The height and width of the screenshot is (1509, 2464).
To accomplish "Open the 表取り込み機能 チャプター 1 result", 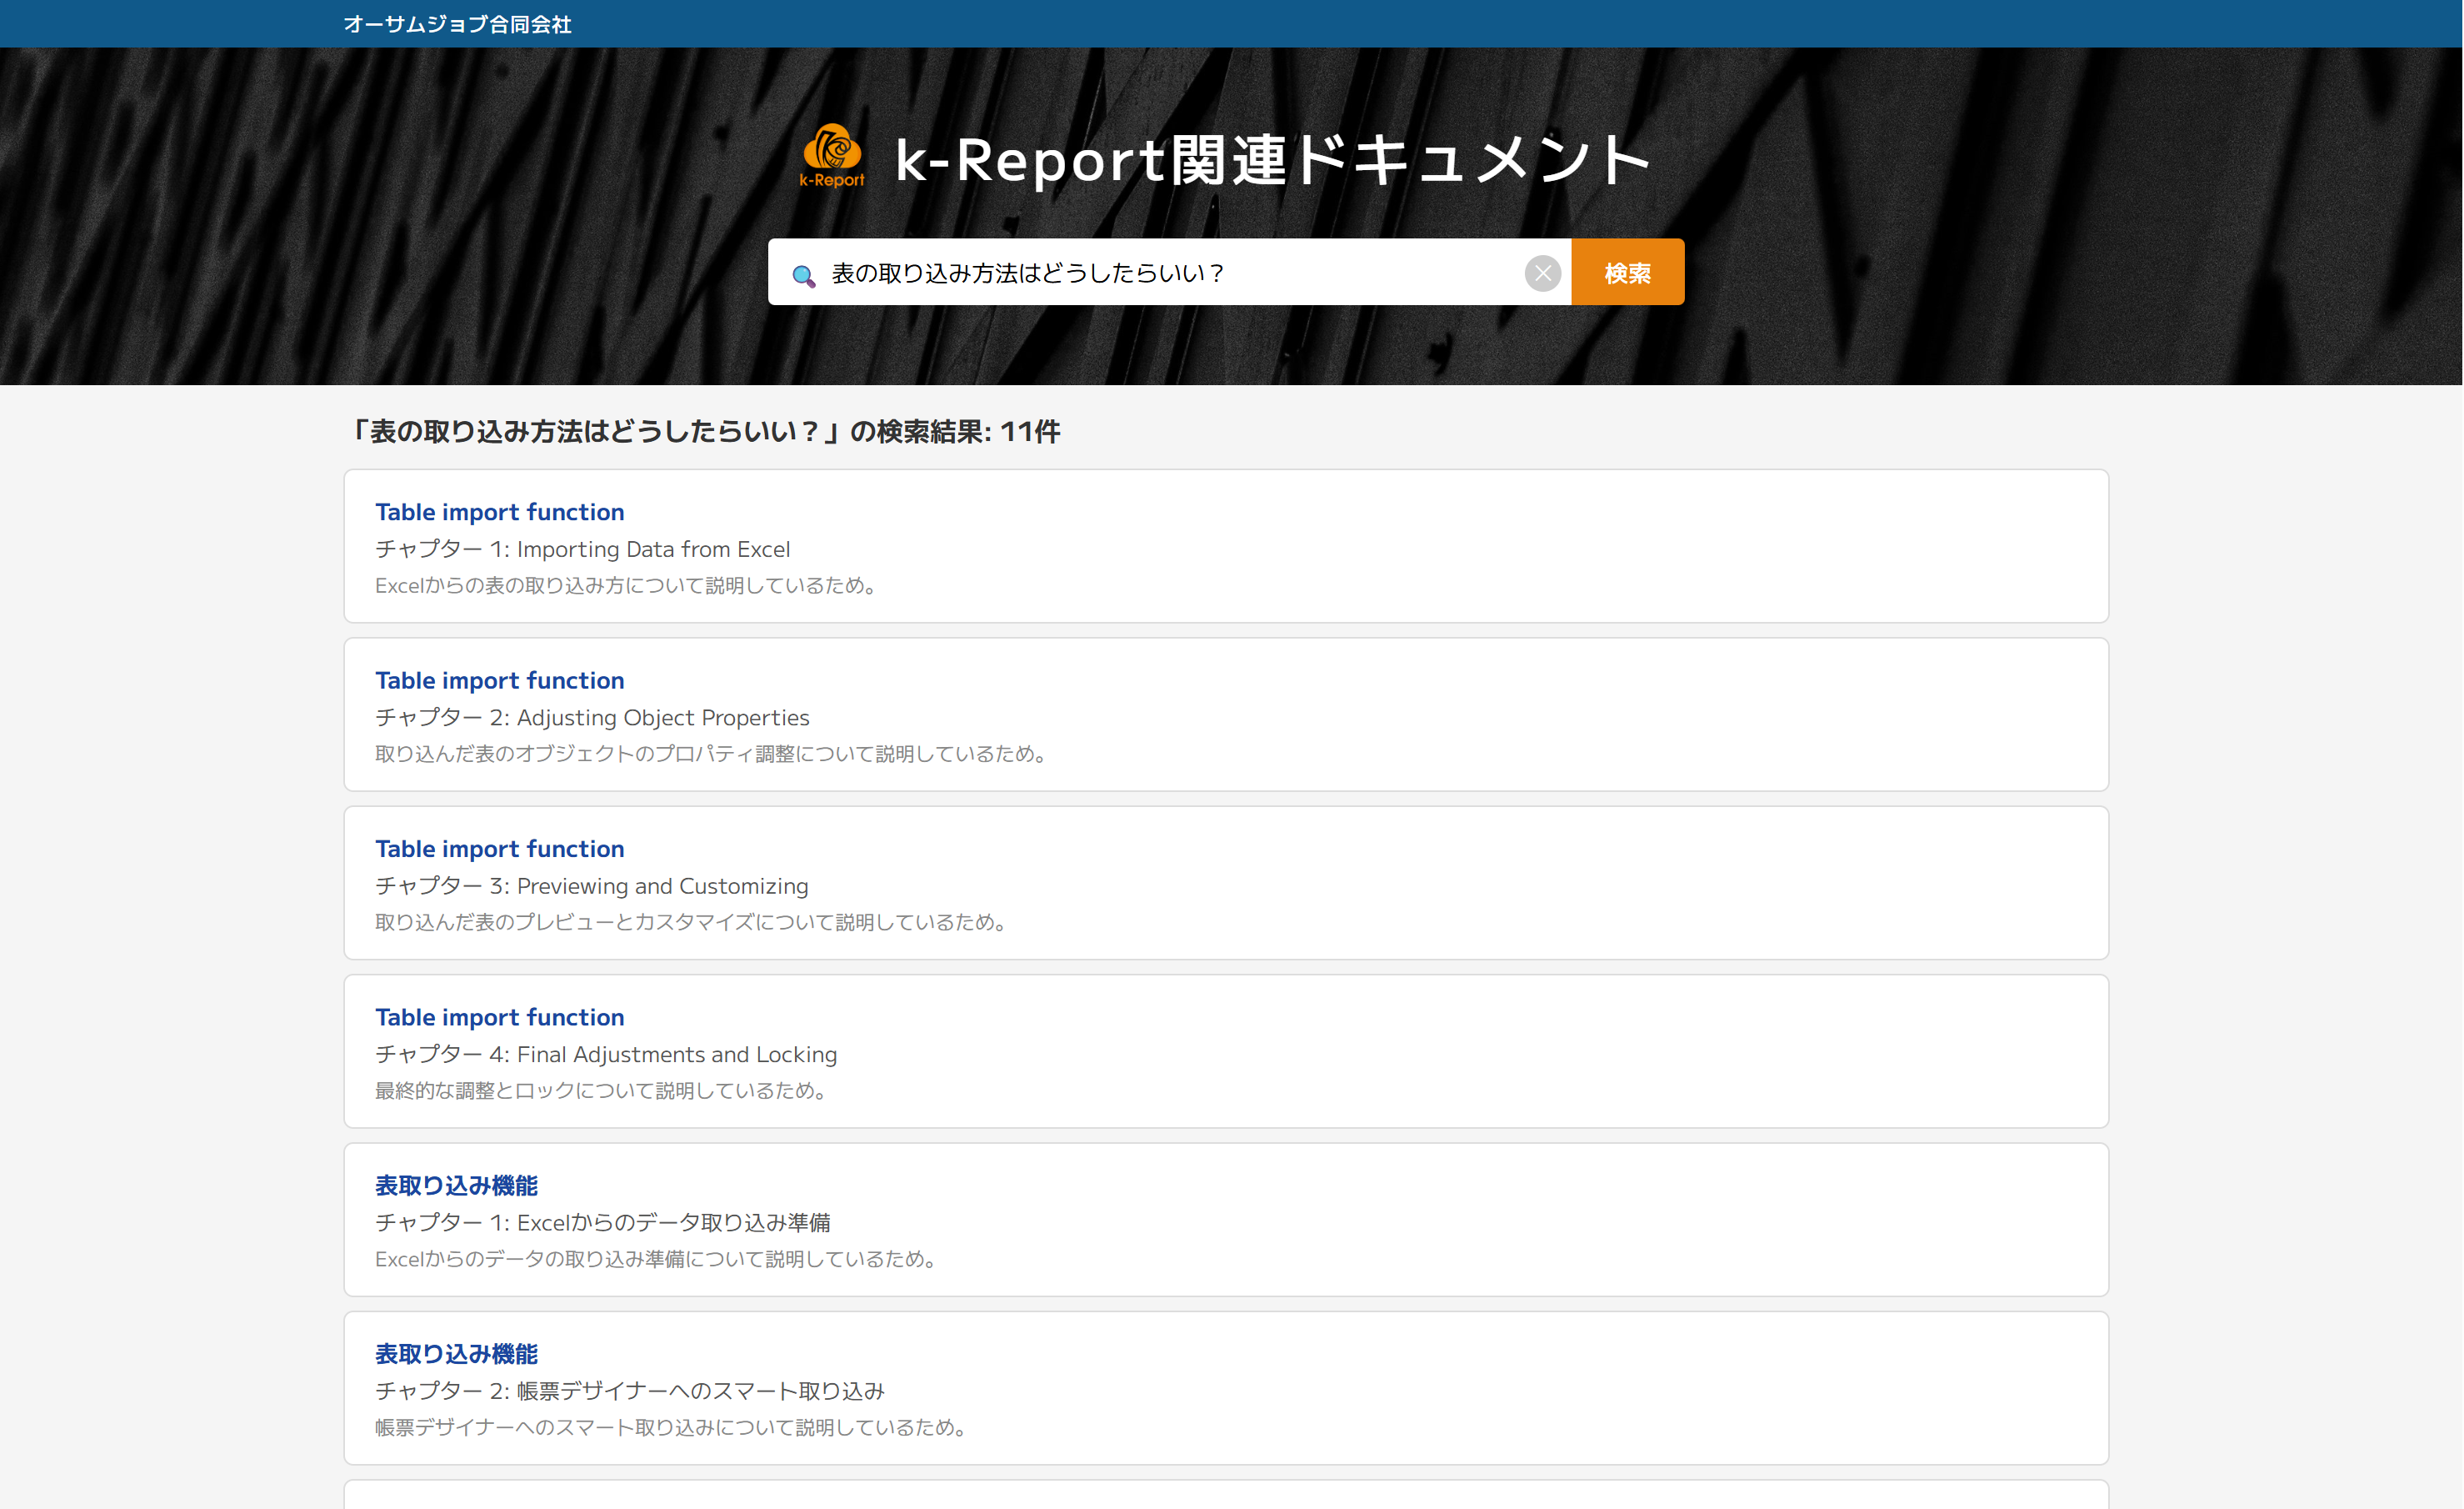I will click(456, 1185).
